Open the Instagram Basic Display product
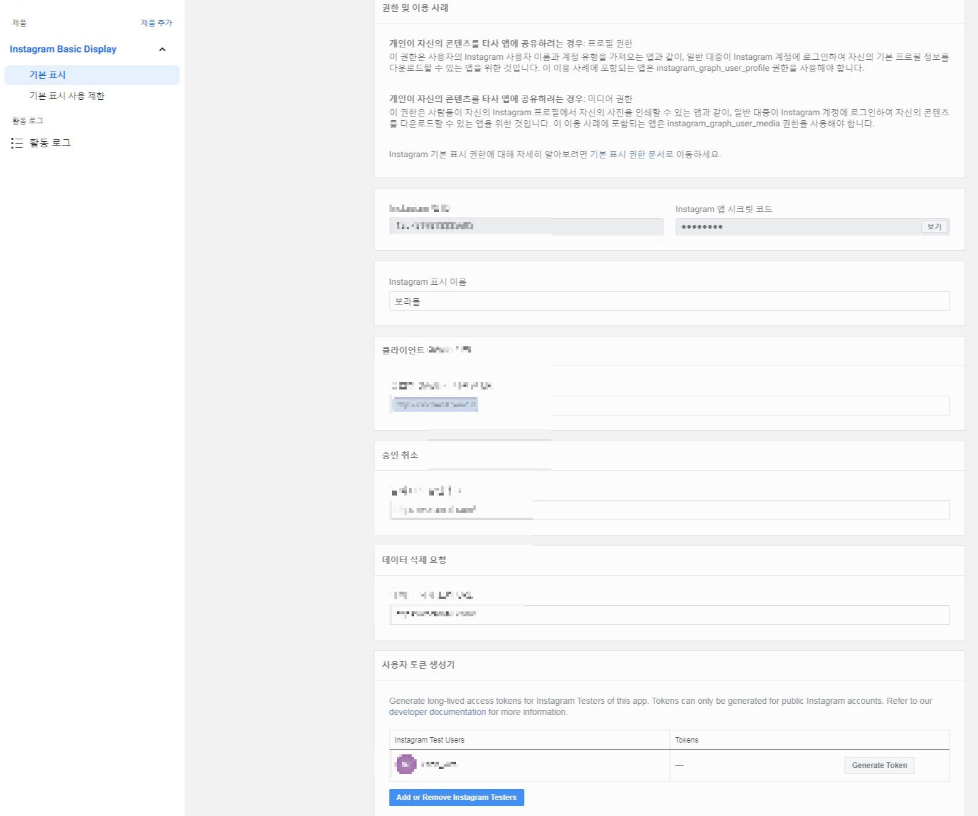This screenshot has height=816, width=978. coord(63,49)
